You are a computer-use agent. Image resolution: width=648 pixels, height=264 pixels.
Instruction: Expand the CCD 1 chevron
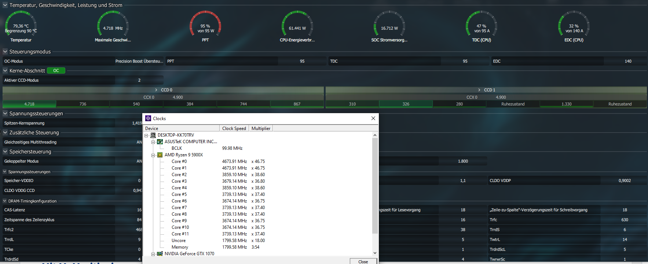pyautogui.click(x=479, y=90)
